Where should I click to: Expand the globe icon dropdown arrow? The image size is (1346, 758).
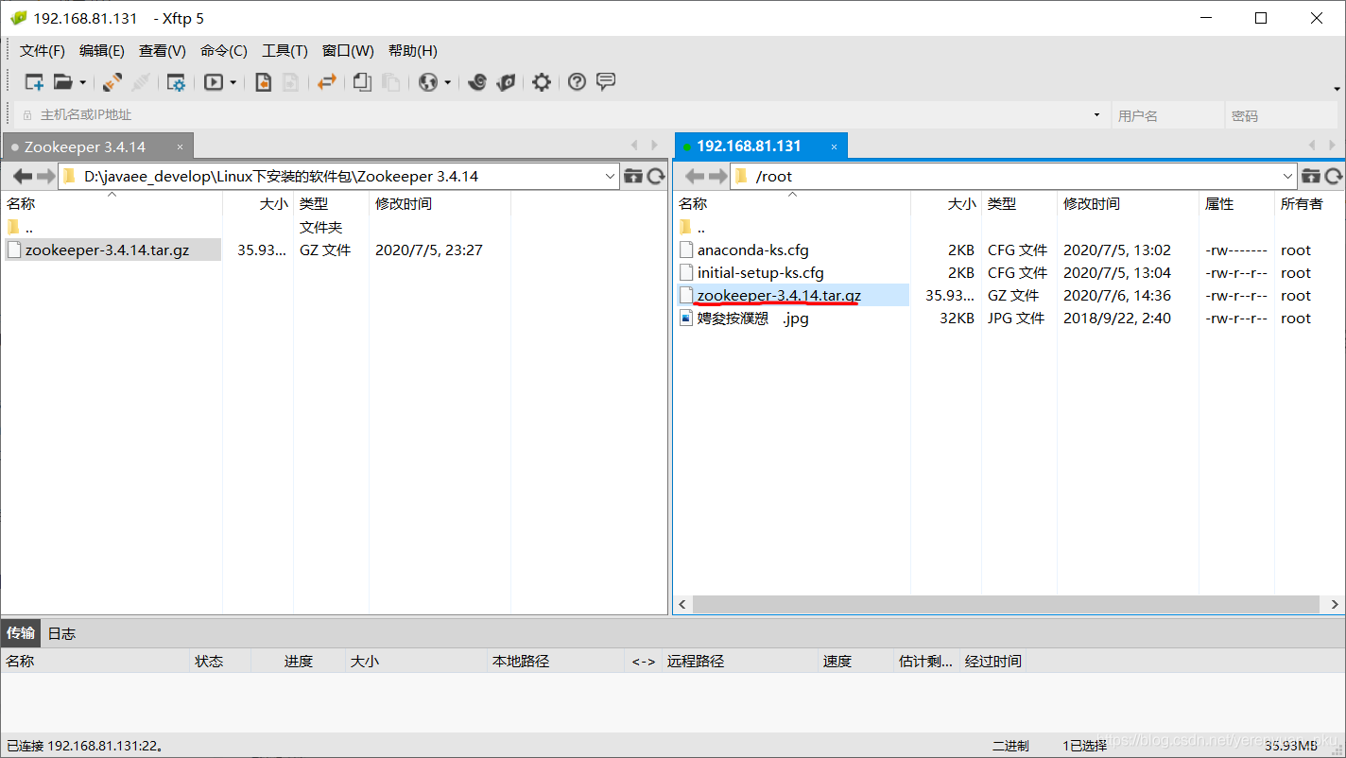point(448,83)
